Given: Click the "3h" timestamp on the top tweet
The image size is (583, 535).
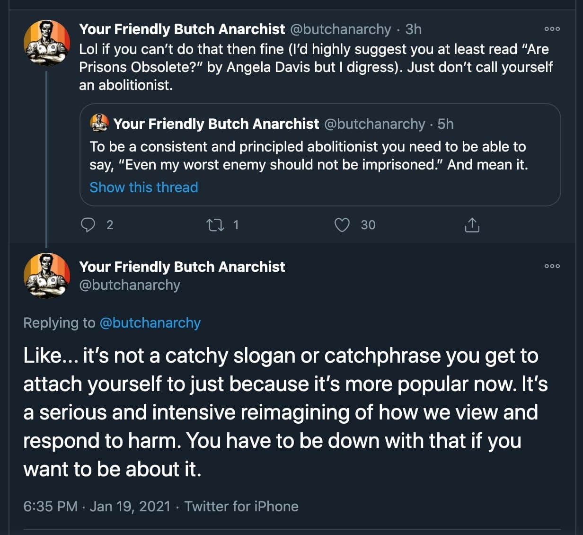Looking at the screenshot, I should 414,29.
